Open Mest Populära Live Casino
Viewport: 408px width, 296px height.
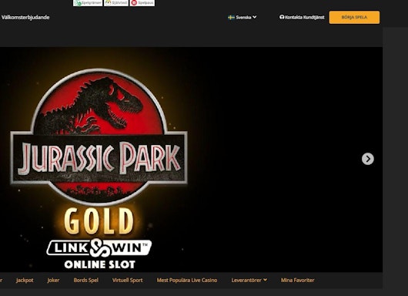pos(187,280)
